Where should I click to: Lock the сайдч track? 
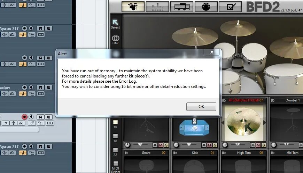coord(32,94)
